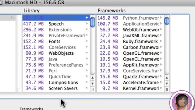Select JavaXML.framework row
This screenshot has width=195, height=110.
tap(130, 35)
